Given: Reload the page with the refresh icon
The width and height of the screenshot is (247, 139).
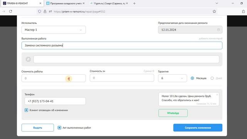Looking at the screenshot, I should (10, 11).
